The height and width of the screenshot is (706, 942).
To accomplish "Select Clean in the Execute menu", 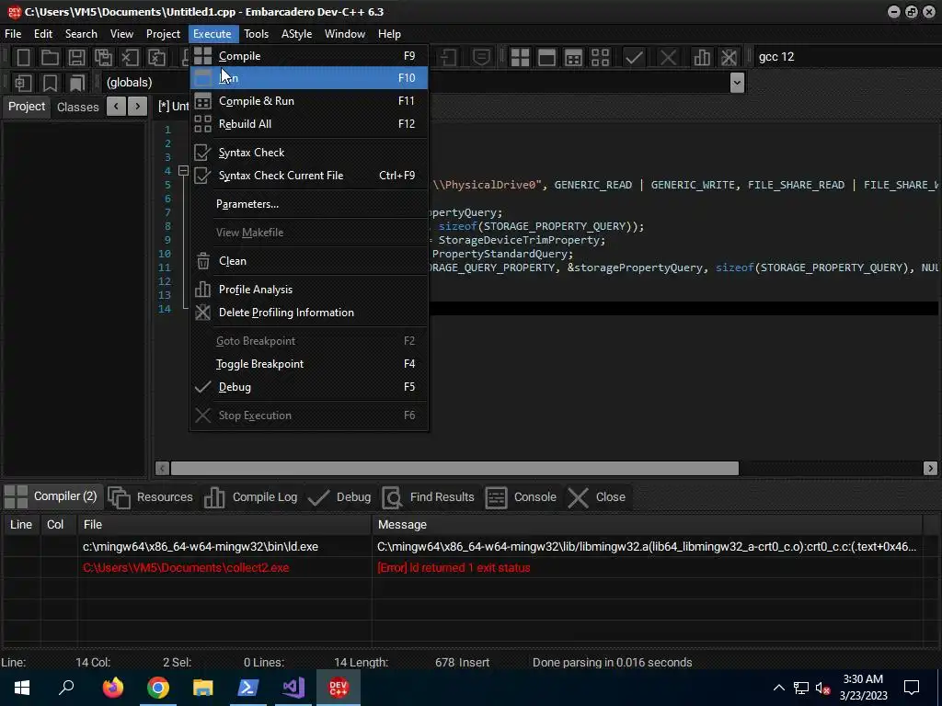I will tap(309, 261).
